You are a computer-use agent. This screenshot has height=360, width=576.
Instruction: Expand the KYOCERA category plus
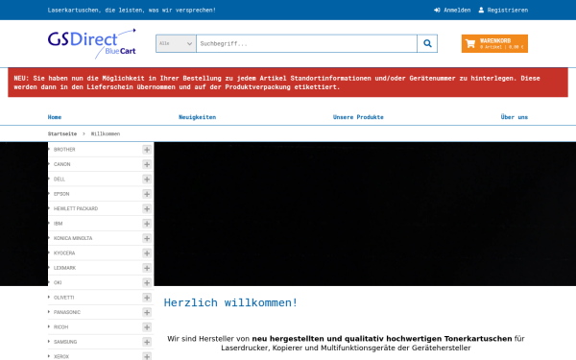[x=147, y=253]
